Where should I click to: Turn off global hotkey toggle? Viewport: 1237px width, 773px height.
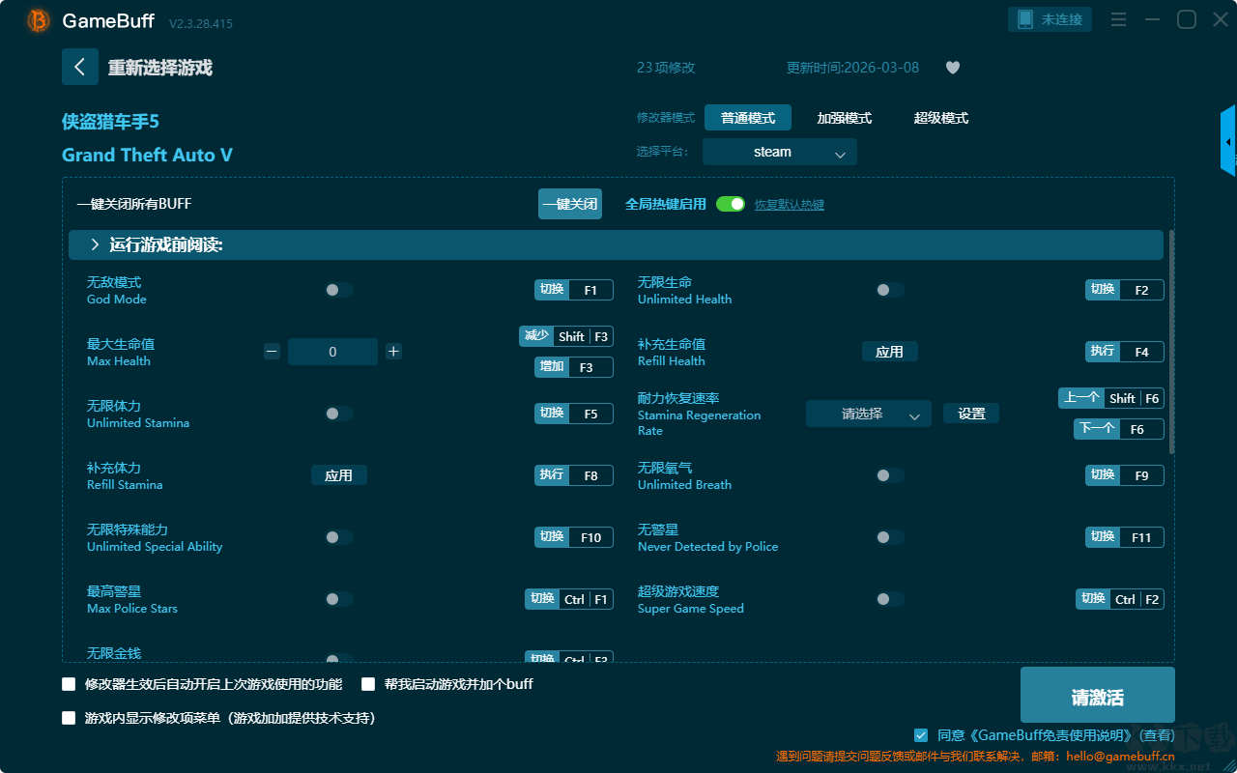pos(731,204)
